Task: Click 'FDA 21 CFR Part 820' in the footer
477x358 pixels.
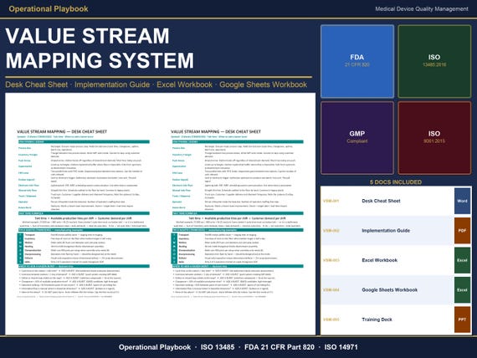Action: [x=280, y=347]
